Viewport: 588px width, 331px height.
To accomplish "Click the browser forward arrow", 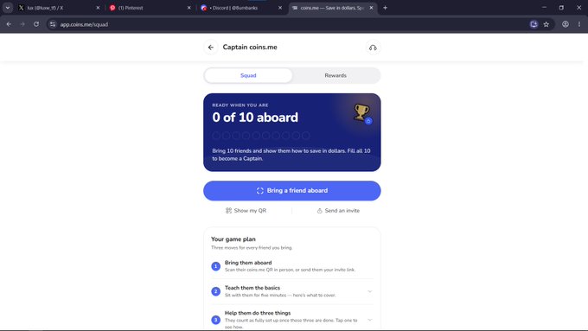I will point(22,24).
